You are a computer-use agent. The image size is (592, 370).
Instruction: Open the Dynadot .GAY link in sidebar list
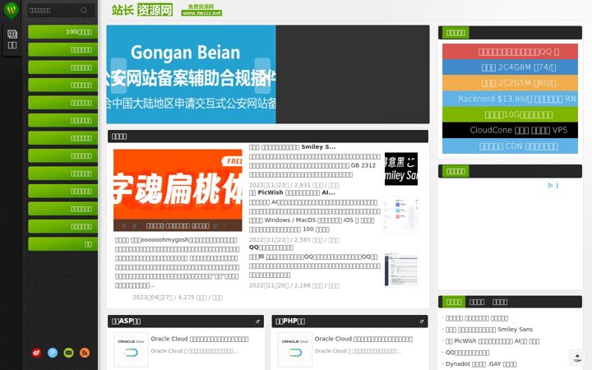[481, 364]
